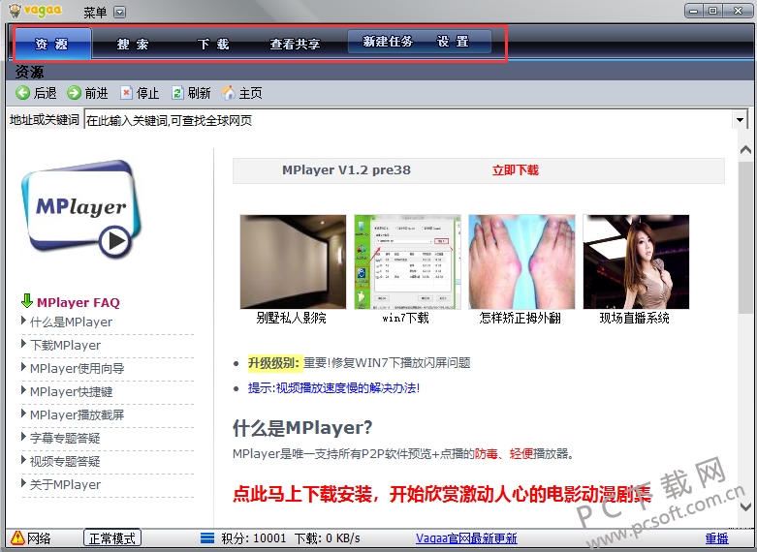Viewport: 757px width, 552px height.
Task: Click the triangle before 下载MPlayer
Action: point(23,343)
